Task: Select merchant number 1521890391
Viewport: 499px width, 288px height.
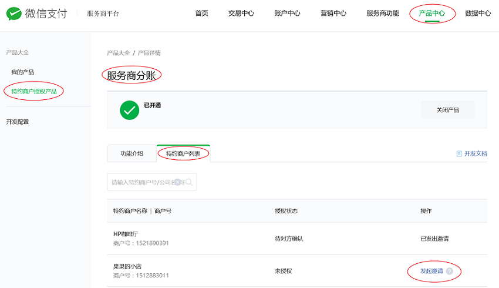Action: click(152, 243)
